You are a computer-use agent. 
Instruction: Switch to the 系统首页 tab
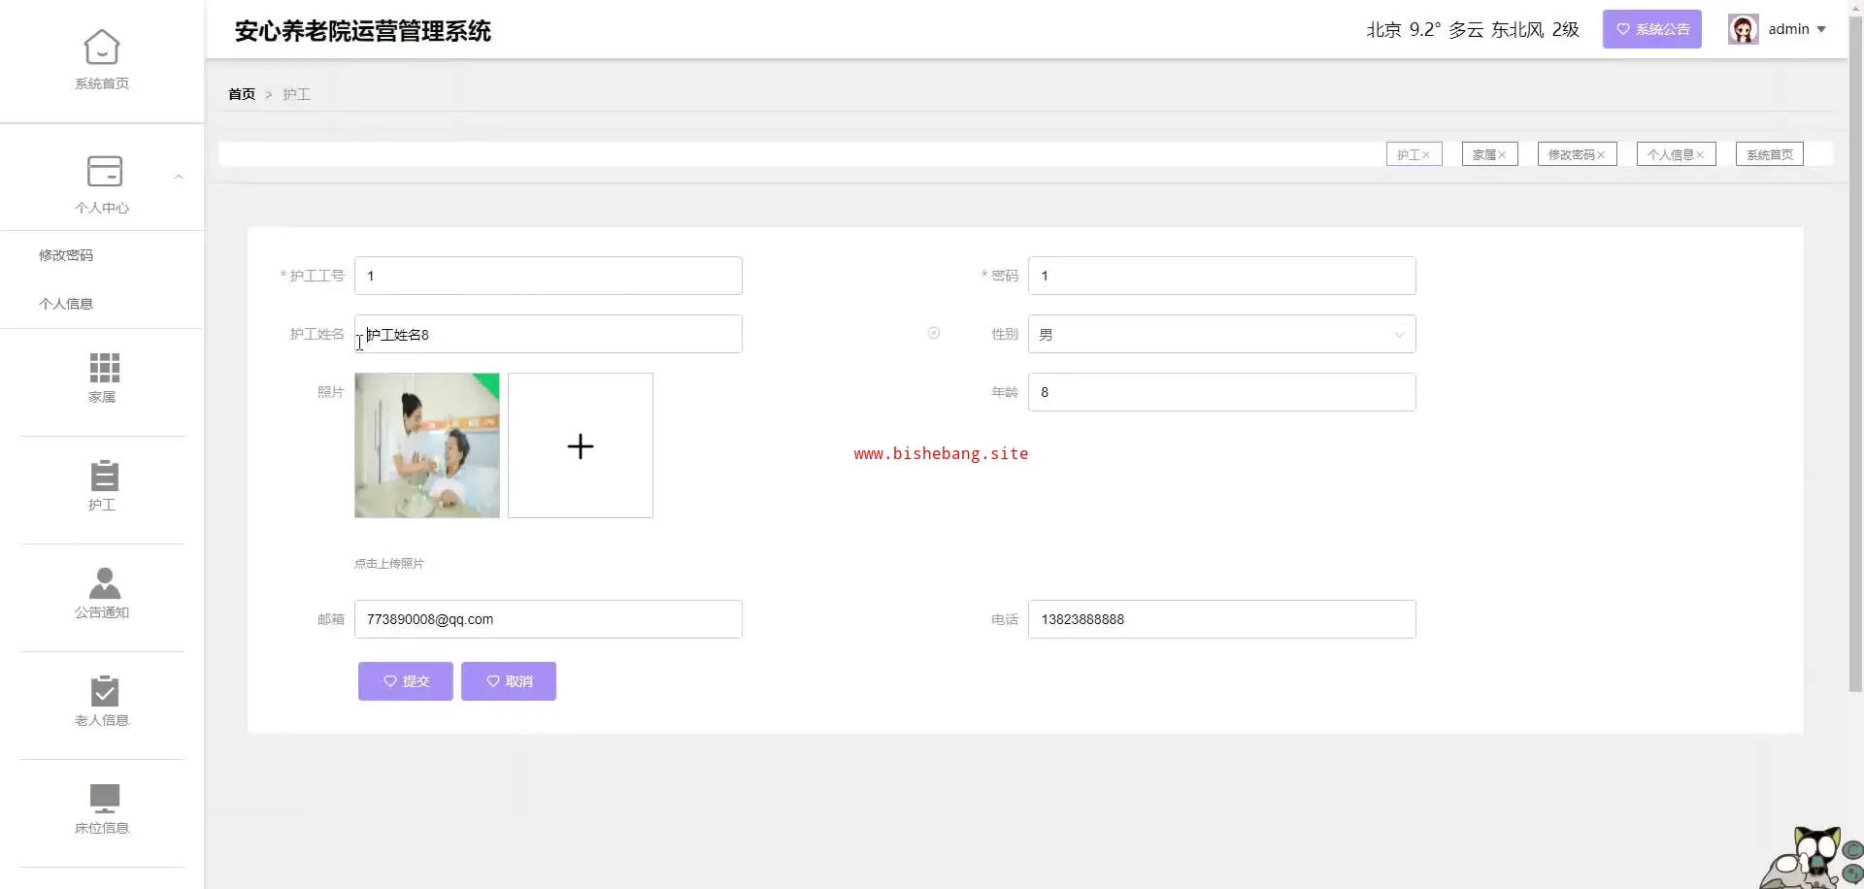(1769, 155)
